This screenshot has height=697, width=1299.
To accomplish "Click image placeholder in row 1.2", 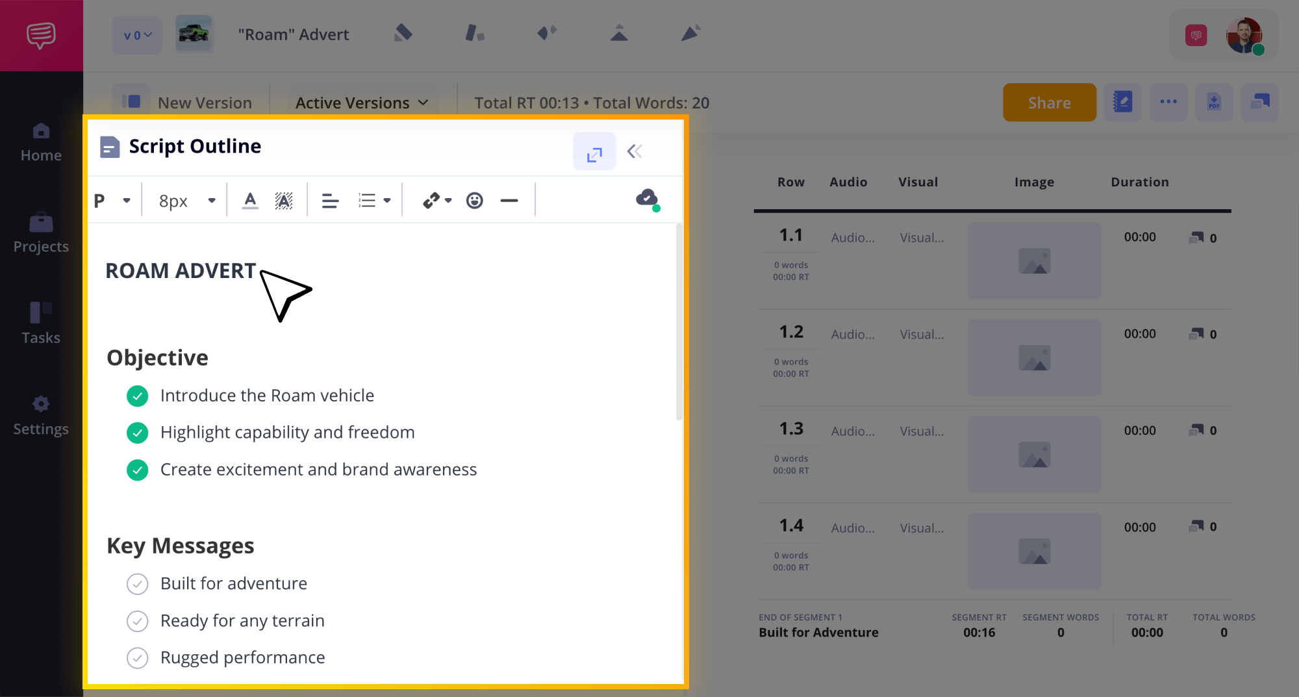I will click(x=1034, y=358).
